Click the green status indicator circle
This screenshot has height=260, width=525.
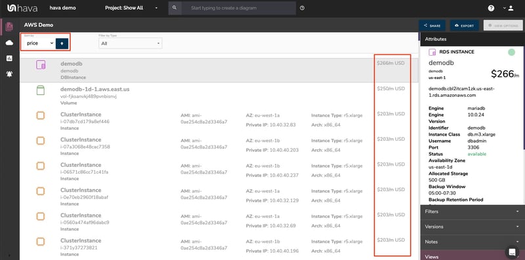[x=511, y=52]
